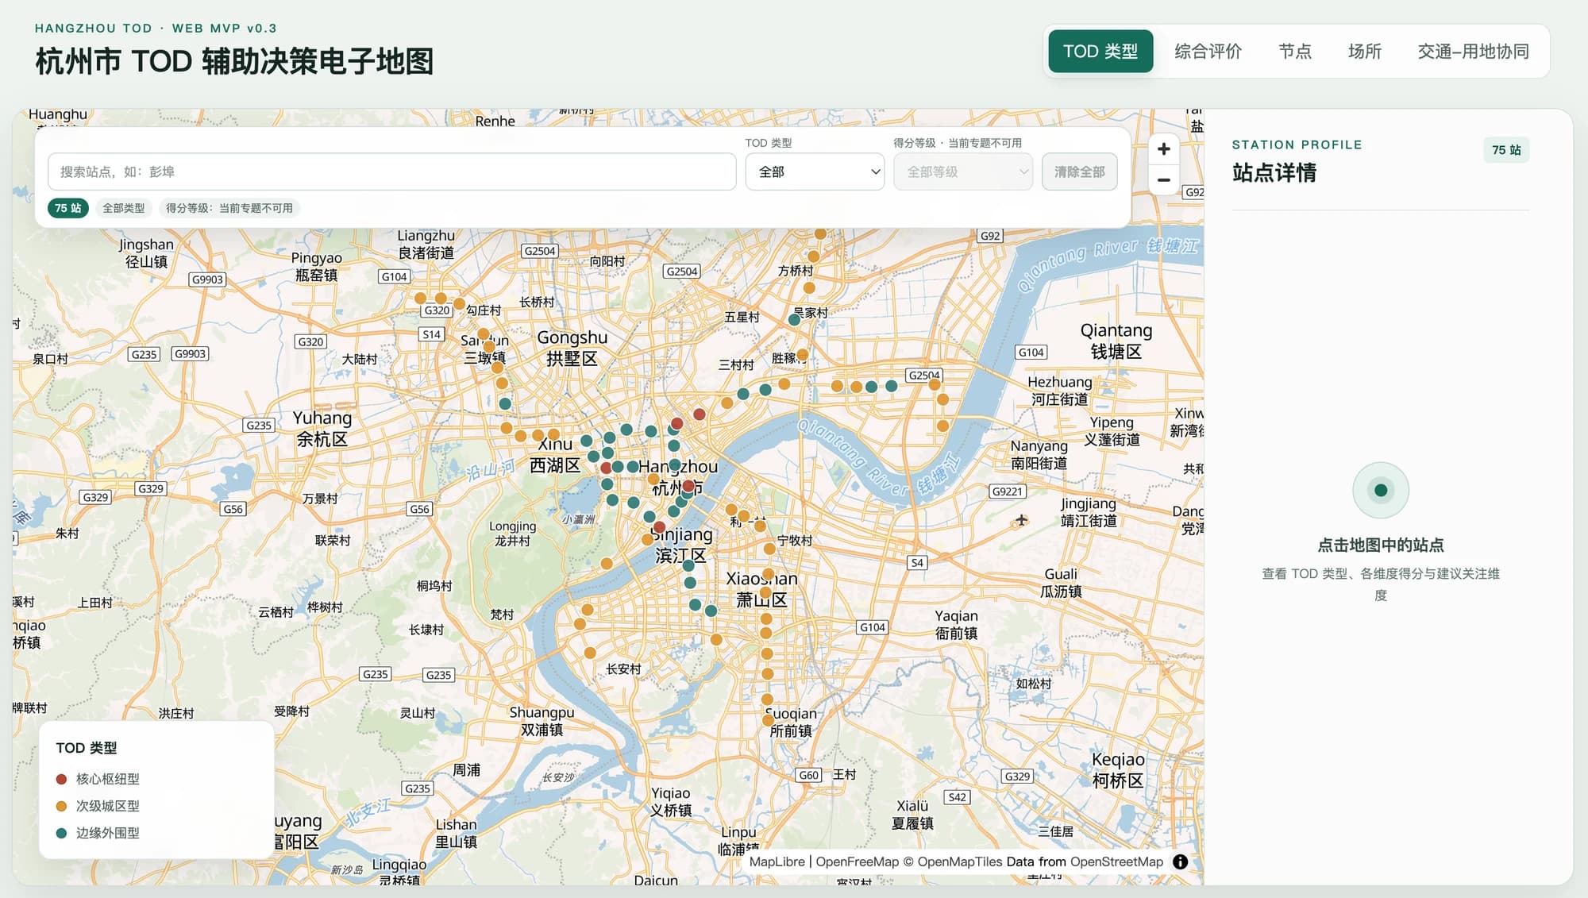Open the 节点 tab
Viewport: 1588px width, 898px height.
coord(1295,52)
